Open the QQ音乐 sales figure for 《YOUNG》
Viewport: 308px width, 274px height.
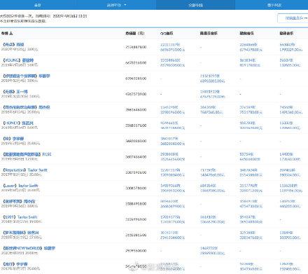coord(172,62)
